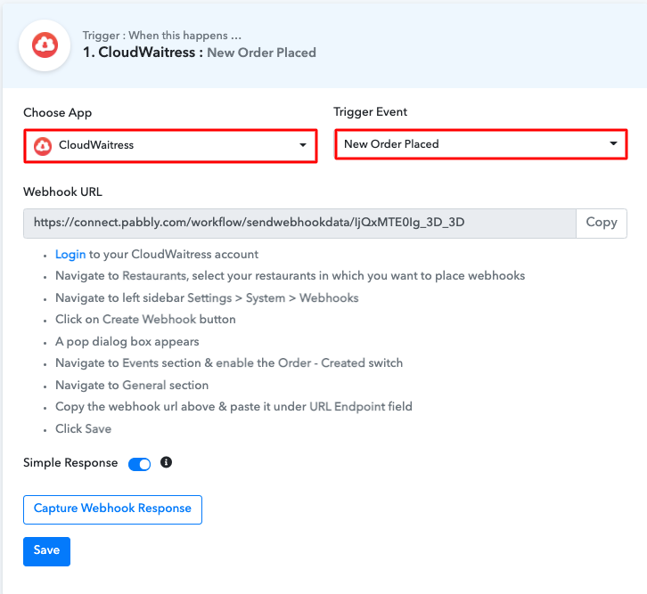Open the Login link to CloudWaitress

click(70, 255)
